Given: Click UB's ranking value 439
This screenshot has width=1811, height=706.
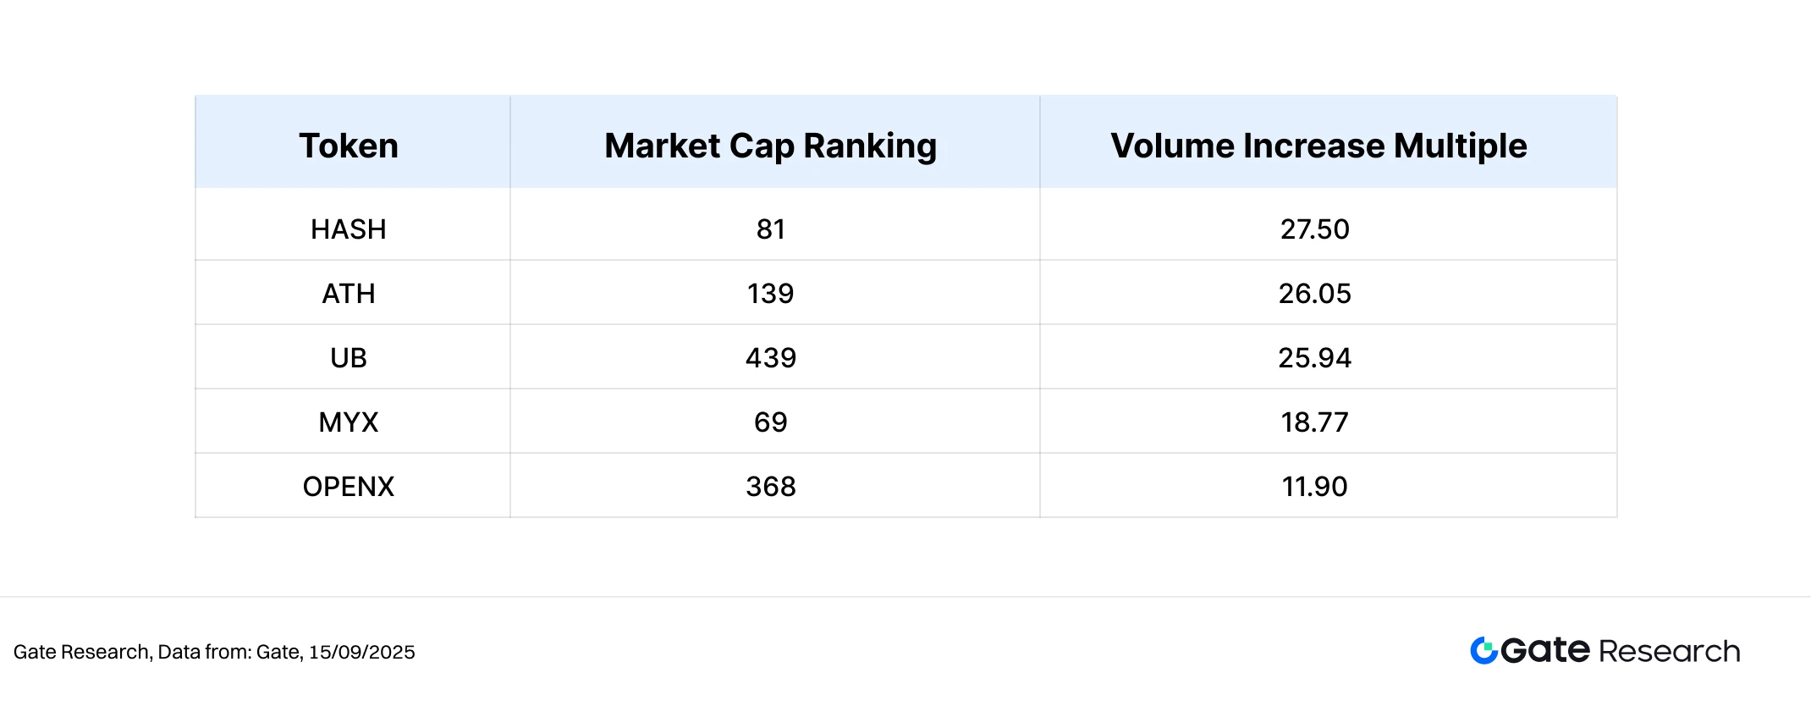Looking at the screenshot, I should pyautogui.click(x=771, y=358).
